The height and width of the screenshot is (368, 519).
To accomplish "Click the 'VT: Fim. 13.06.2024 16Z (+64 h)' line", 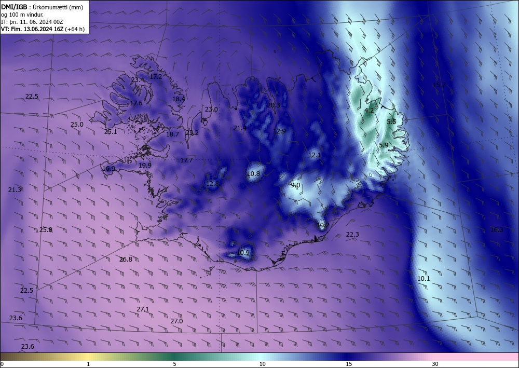I will coord(43,29).
